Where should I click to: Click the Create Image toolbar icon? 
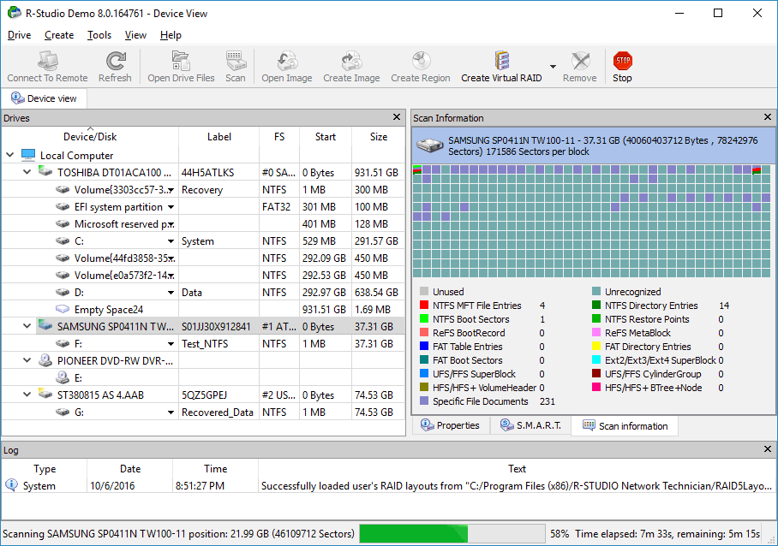pos(350,67)
